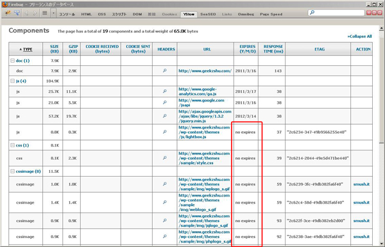Collapse the css (1) group
The height and width of the screenshot is (247, 385).
tap(13, 145)
